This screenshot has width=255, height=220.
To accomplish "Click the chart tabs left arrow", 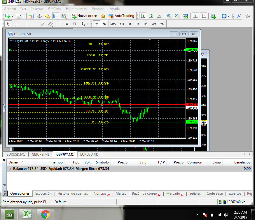I will [244, 154].
